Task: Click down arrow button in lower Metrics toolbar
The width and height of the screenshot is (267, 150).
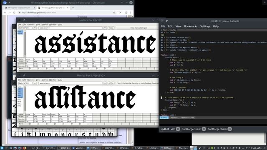Action: (113, 83)
